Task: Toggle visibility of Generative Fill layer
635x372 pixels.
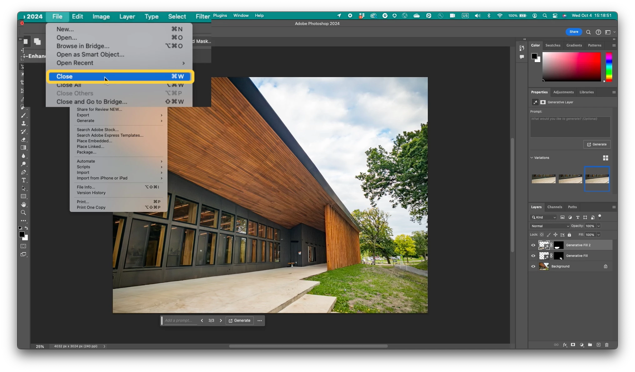Action: tap(533, 256)
